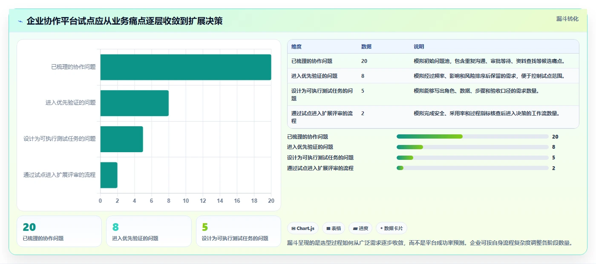This screenshot has width=596, height=264.
Task: Click the 通过试点进入扩展评审的流程 progress bar
Action: coord(472,168)
